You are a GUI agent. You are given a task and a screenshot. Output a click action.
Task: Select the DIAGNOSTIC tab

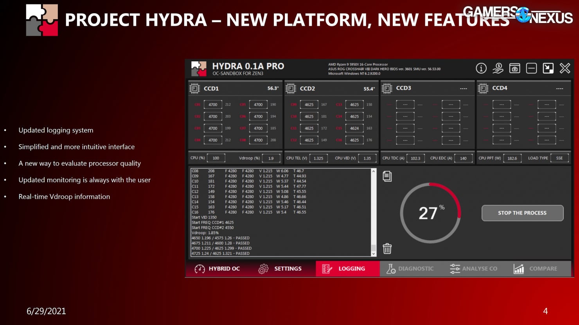(410, 268)
